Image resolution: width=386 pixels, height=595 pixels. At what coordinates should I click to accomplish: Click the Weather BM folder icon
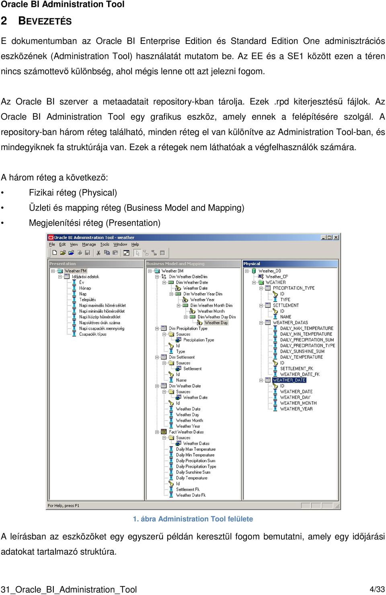click(157, 271)
